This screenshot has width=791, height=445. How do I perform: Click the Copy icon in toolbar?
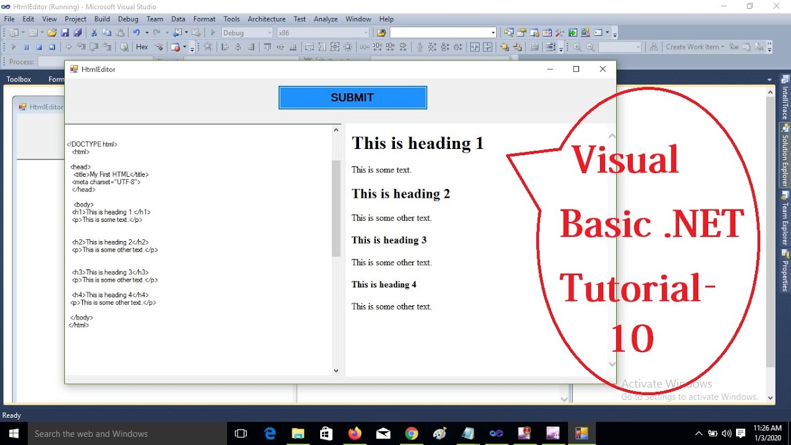pyautogui.click(x=106, y=33)
